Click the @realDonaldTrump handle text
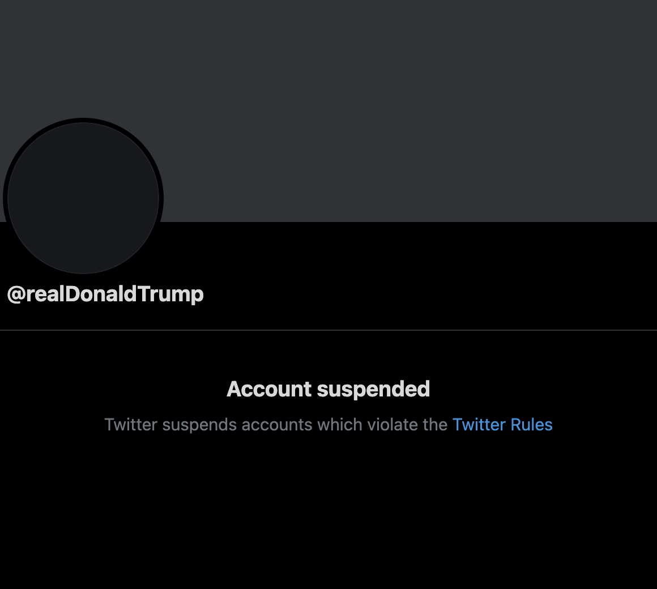The width and height of the screenshot is (657, 589). [105, 294]
